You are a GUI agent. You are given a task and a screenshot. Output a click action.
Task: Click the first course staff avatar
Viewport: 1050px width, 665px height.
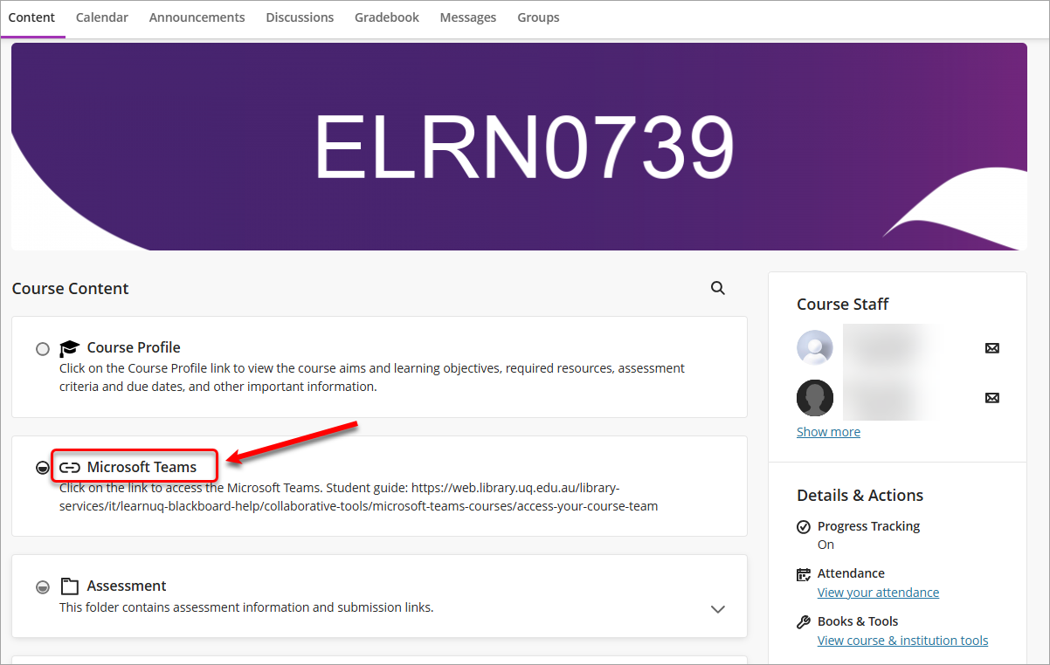[x=815, y=348]
